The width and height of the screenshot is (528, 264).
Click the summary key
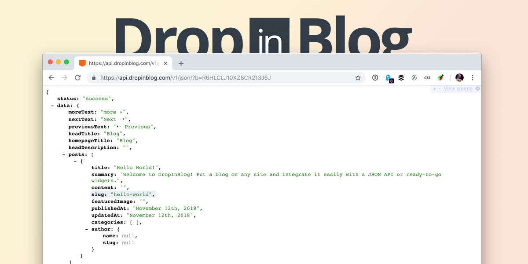coord(104,175)
